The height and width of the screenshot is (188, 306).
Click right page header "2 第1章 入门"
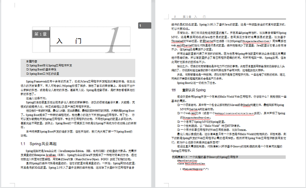click(x=190, y=17)
